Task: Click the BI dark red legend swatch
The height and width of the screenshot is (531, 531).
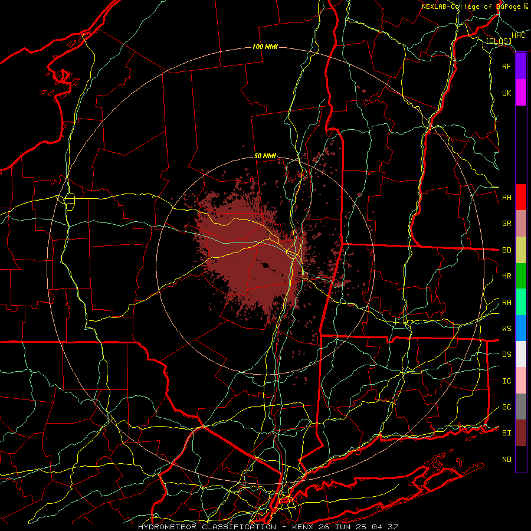Action: (521, 433)
